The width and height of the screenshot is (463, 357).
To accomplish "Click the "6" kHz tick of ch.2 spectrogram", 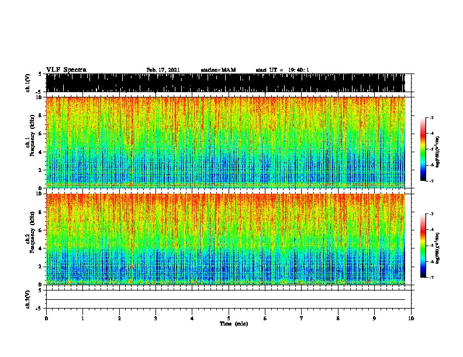I will 41,230.
